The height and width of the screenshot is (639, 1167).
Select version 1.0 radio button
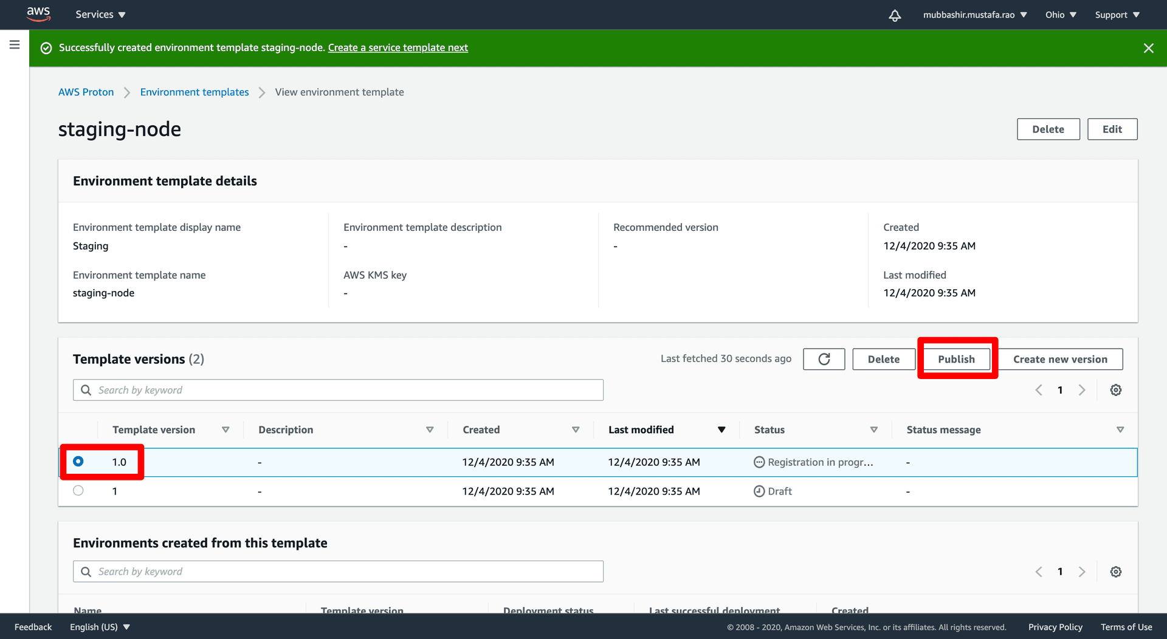tap(78, 462)
